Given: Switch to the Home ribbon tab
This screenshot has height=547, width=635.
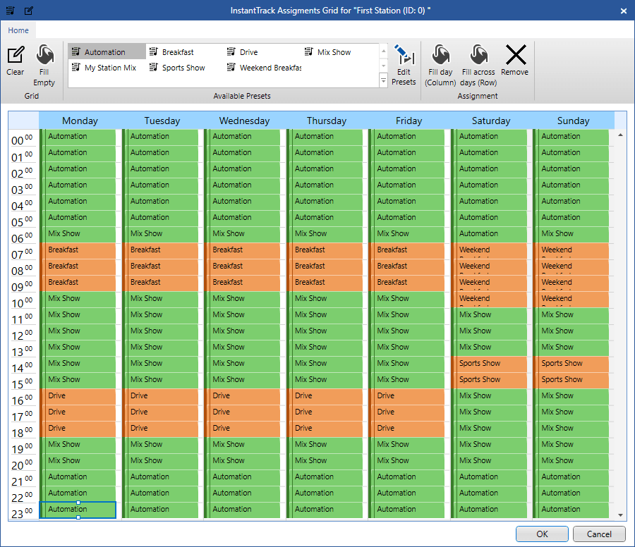Looking at the screenshot, I should point(18,30).
